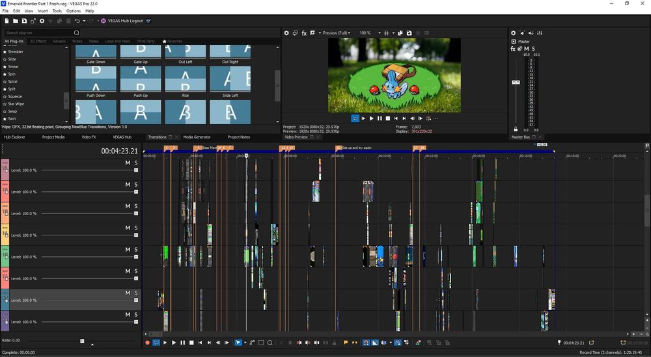Open Master Bus audio properties gear
The height and width of the screenshot is (357, 651).
coord(513,33)
